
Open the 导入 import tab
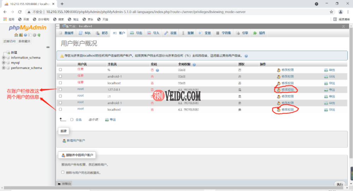(x=153, y=33)
